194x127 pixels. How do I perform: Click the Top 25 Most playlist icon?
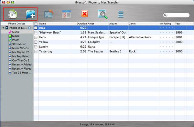(10, 73)
